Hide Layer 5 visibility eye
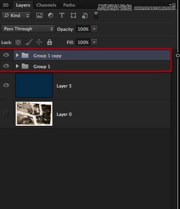The width and height of the screenshot is (180, 209). [6, 85]
